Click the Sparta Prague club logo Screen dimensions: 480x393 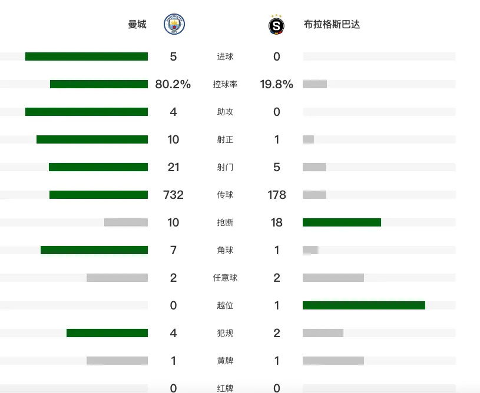(276, 25)
